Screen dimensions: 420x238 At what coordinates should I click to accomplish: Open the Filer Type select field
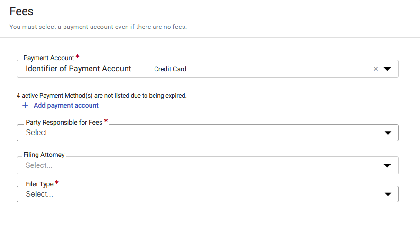pos(208,194)
